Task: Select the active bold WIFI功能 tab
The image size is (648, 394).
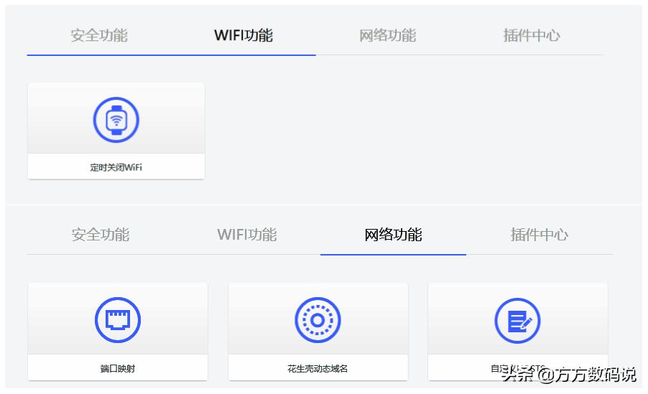Action: [244, 35]
